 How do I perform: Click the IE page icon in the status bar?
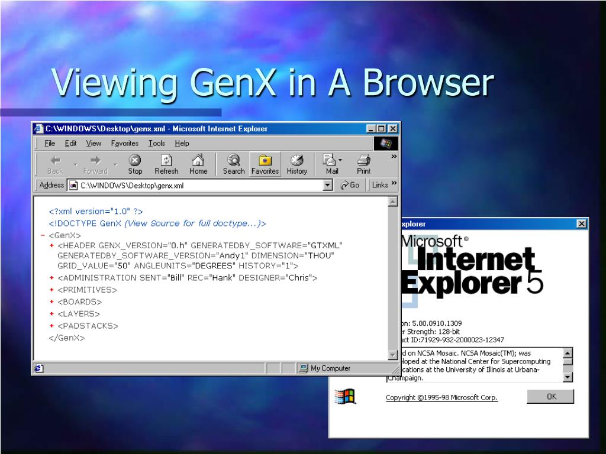coord(38,368)
